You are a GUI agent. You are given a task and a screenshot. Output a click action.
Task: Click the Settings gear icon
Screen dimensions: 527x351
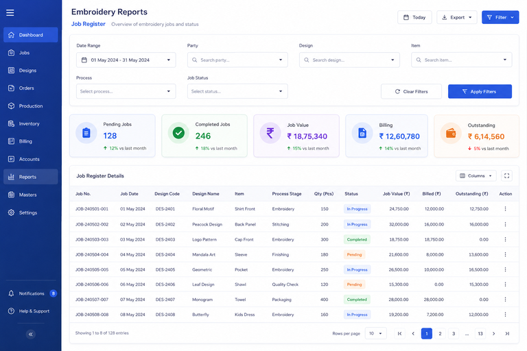pyautogui.click(x=11, y=213)
